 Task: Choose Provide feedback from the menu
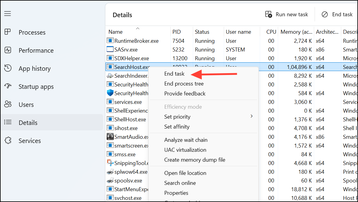(x=184, y=94)
